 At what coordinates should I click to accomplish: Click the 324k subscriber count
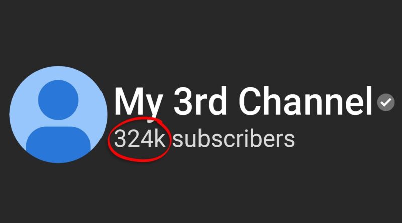tap(140, 139)
